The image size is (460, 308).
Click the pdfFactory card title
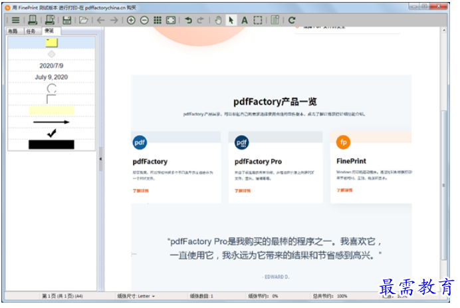(x=150, y=162)
